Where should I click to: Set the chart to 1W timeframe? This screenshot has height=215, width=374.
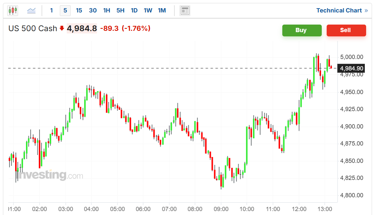[x=148, y=10]
